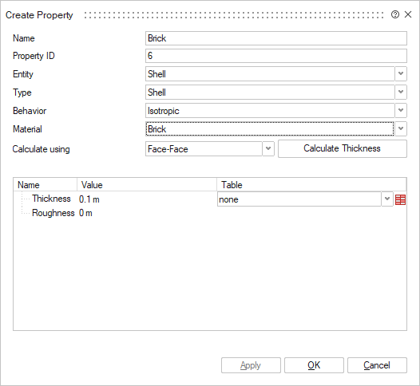Expand the Behavior dropdown arrow
The width and height of the screenshot is (420, 386).
click(401, 111)
